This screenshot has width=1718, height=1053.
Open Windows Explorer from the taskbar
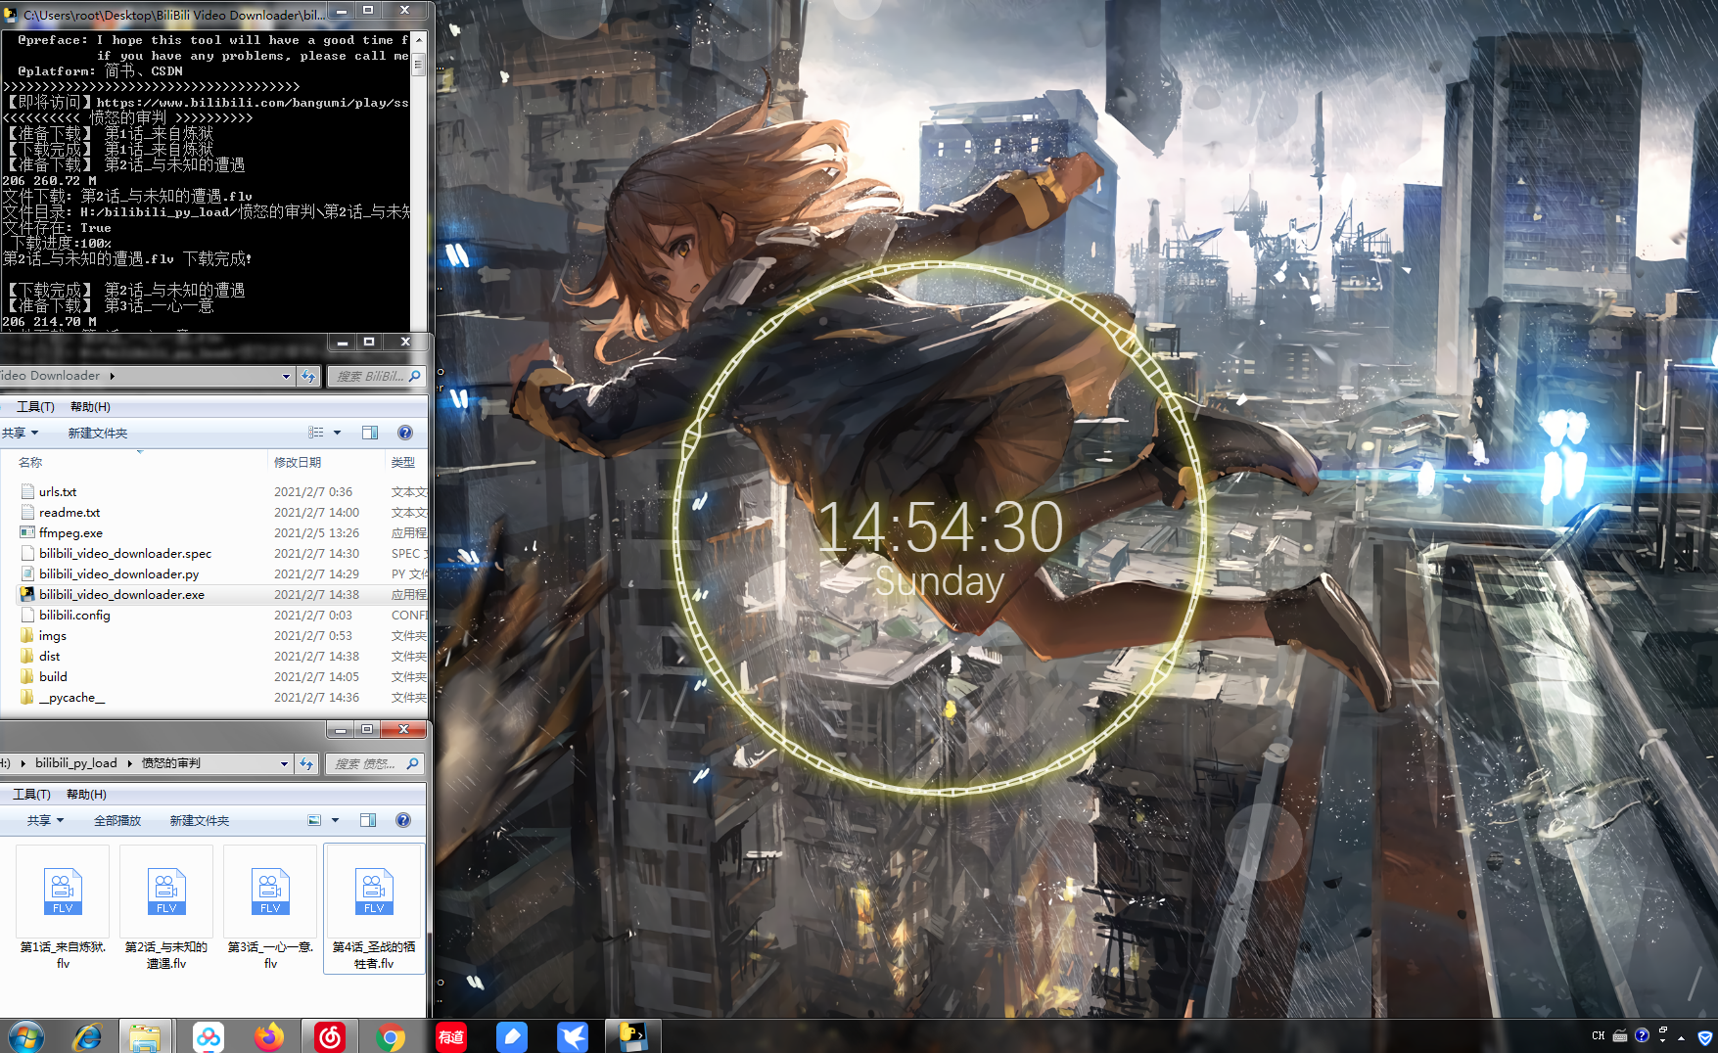pos(145,1036)
